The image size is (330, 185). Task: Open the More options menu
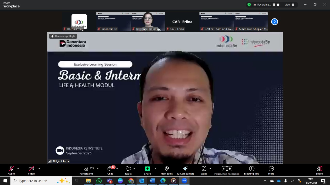click(271, 169)
